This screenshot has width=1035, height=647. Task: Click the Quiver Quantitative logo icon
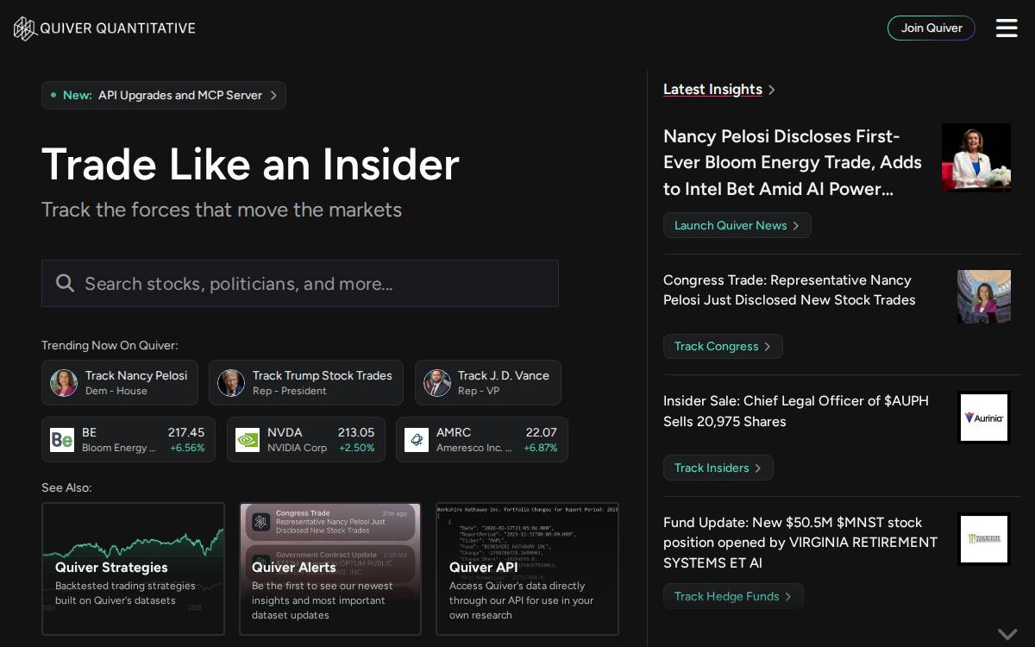[x=25, y=28]
